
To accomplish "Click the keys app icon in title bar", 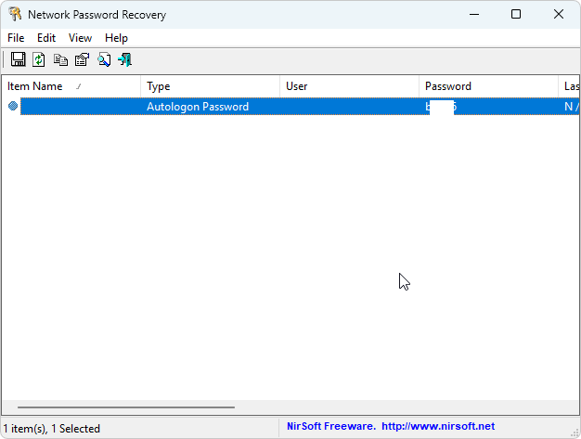I will point(15,14).
